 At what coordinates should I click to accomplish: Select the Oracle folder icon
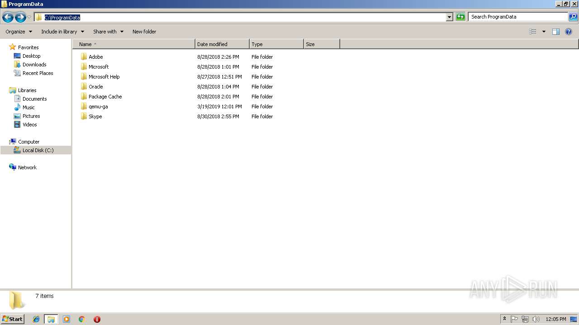pyautogui.click(x=84, y=87)
